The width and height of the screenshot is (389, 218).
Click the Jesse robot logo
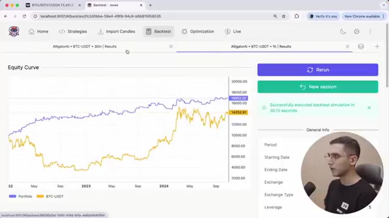tap(14, 31)
